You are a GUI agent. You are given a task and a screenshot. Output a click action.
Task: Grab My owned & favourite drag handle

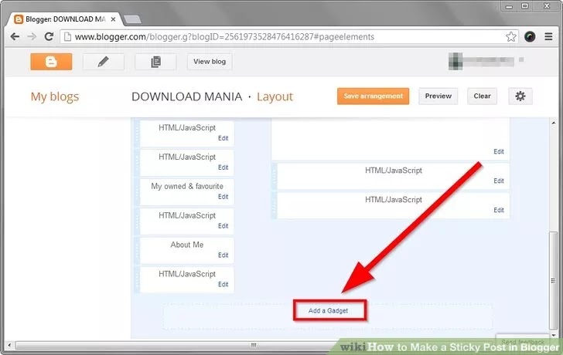pyautogui.click(x=137, y=192)
